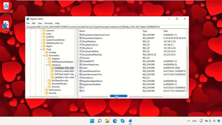Show hidden system tray icons chevron
The image size is (222, 125).
(189, 121)
